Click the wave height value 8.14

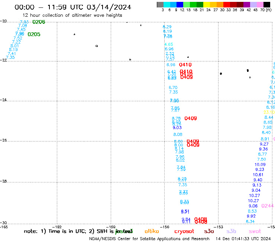(179, 149)
